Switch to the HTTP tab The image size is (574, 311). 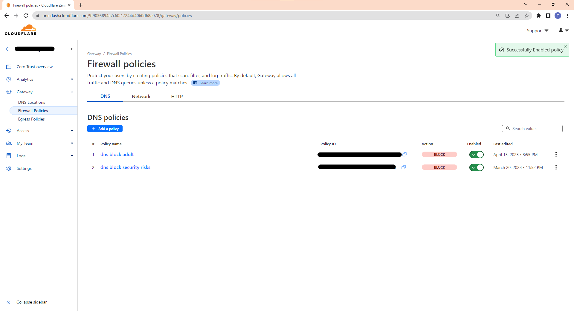[177, 96]
